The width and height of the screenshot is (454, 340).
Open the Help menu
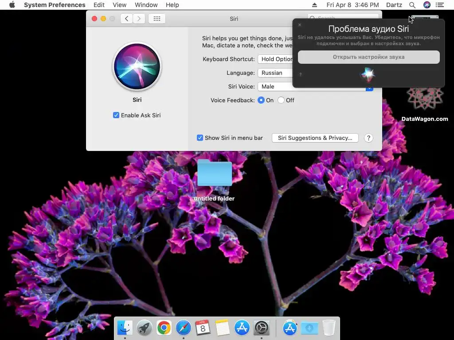172,5
